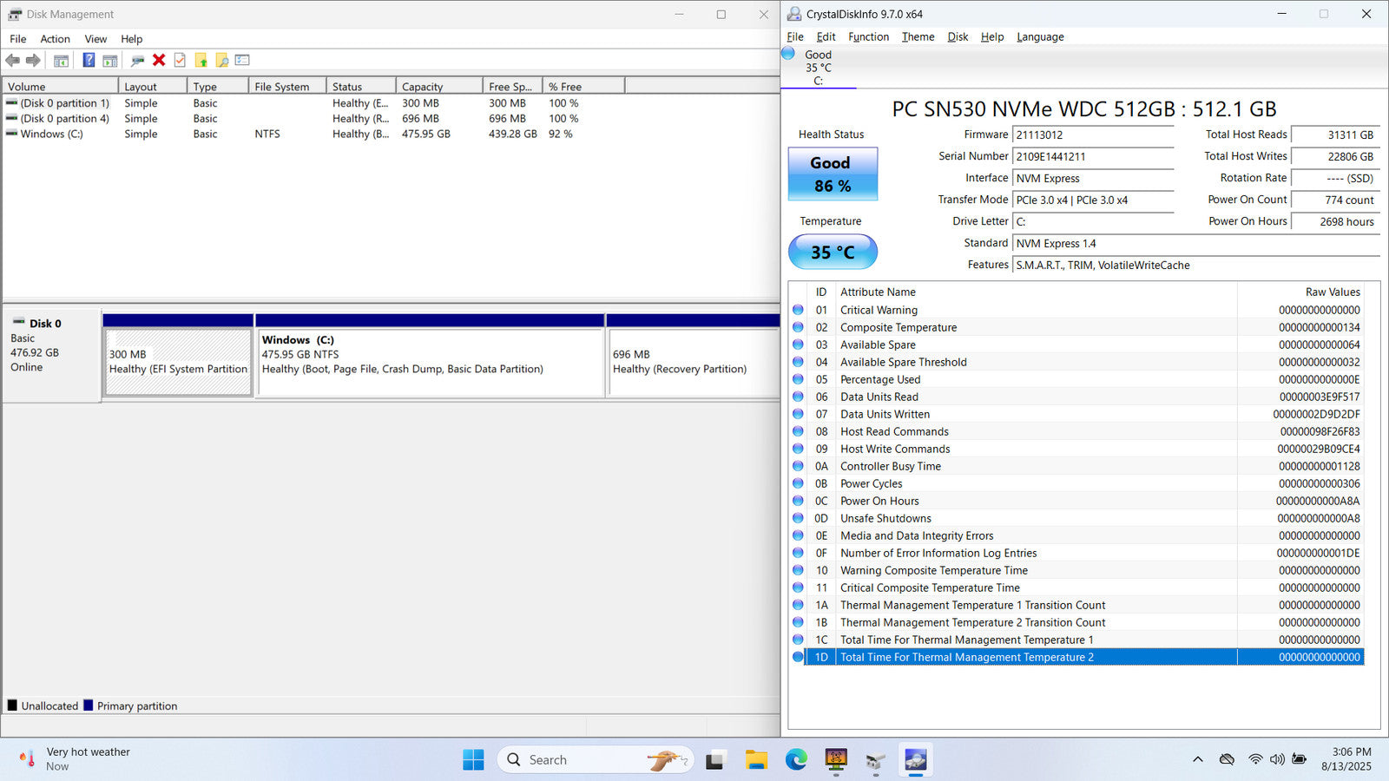Select the Good 35 °C C: disk indicator
Viewport: 1389px width, 781px height.
tap(818, 67)
